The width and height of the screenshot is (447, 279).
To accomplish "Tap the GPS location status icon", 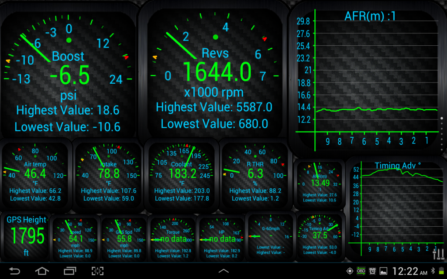I will [350, 271].
